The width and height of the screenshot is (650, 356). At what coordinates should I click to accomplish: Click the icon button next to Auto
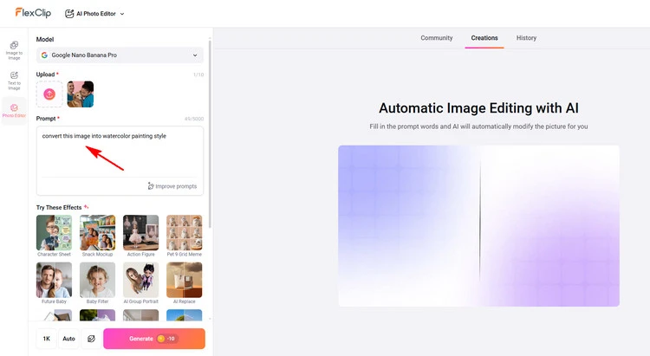(x=91, y=339)
